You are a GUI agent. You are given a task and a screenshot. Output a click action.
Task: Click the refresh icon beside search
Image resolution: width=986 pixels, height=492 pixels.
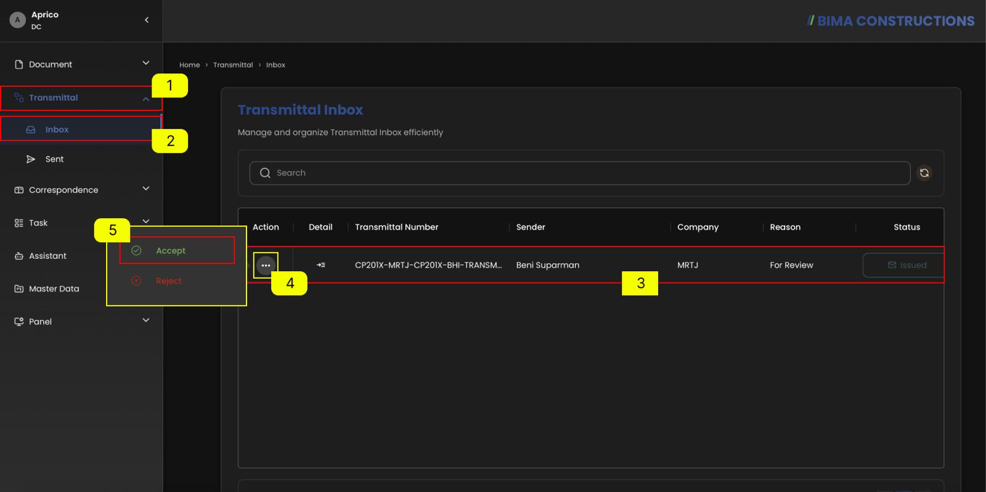924,173
